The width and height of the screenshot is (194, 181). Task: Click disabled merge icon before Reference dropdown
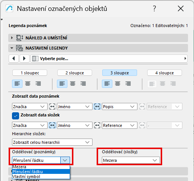tap(142, 107)
